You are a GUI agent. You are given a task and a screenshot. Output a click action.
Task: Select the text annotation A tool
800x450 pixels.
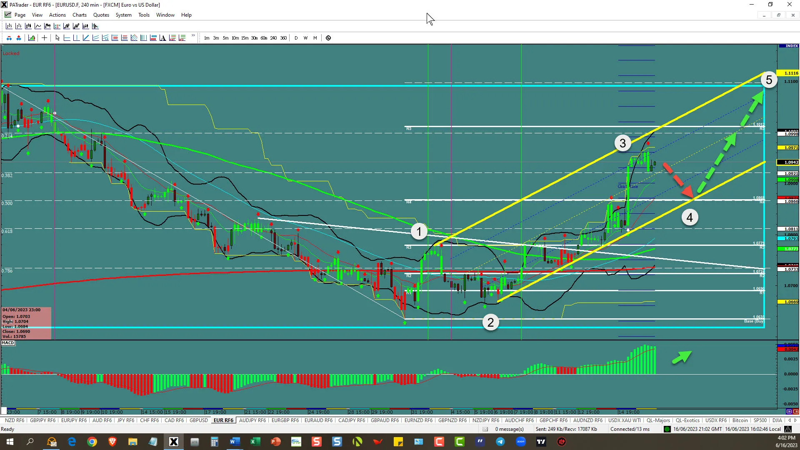tap(162, 38)
